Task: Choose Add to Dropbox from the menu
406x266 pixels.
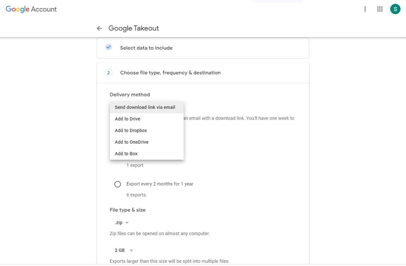Action: [131, 130]
